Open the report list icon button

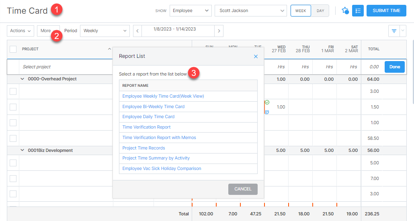click(x=358, y=11)
